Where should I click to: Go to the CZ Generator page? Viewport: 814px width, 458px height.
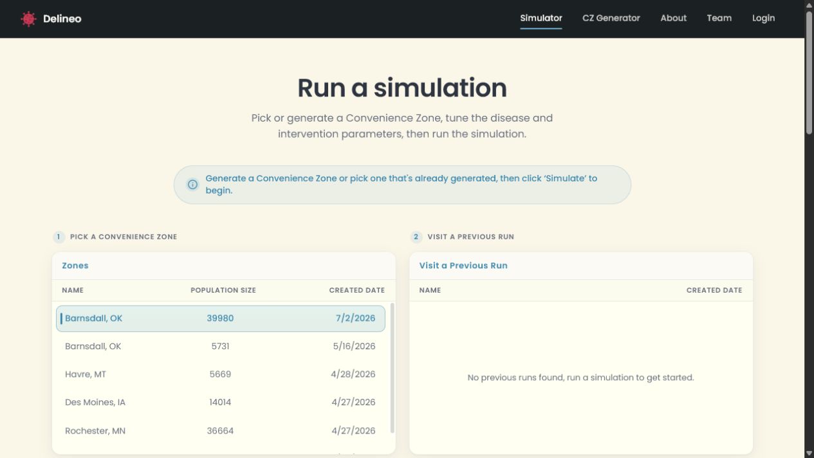[x=611, y=18]
